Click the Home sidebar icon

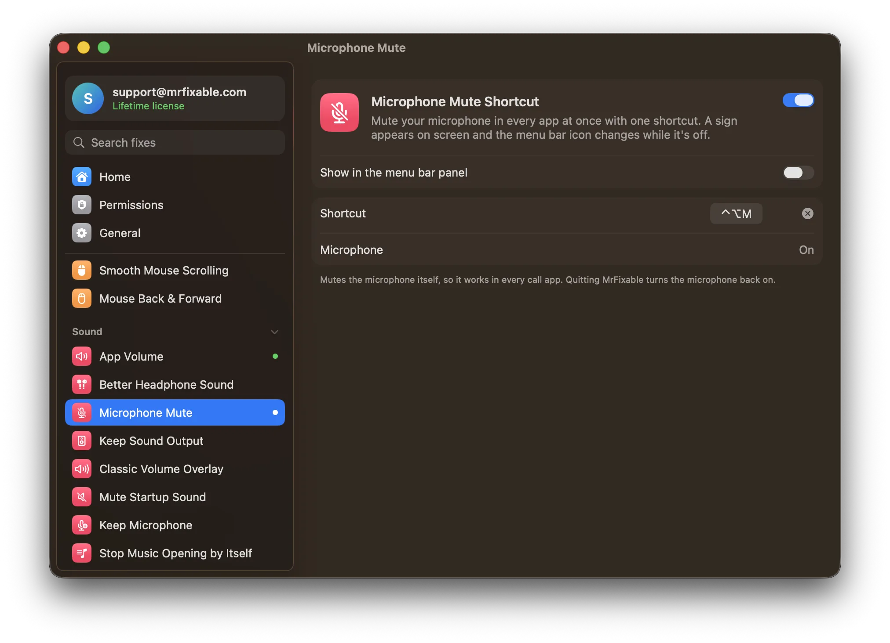tap(82, 177)
